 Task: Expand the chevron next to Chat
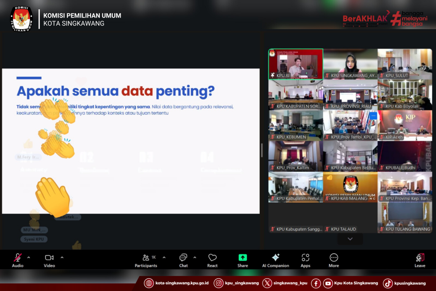click(195, 258)
